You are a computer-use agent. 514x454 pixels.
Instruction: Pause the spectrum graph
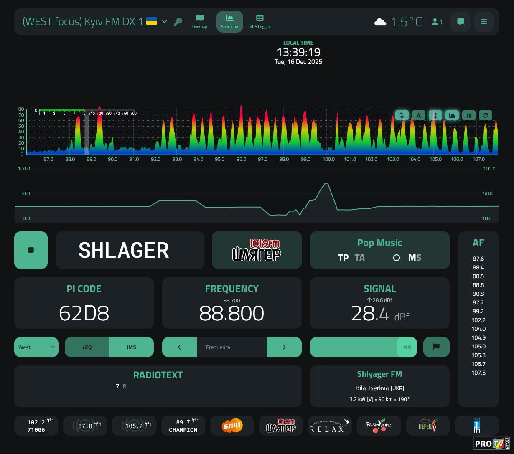[x=468, y=115]
